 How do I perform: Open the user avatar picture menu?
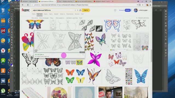(x=136, y=10)
